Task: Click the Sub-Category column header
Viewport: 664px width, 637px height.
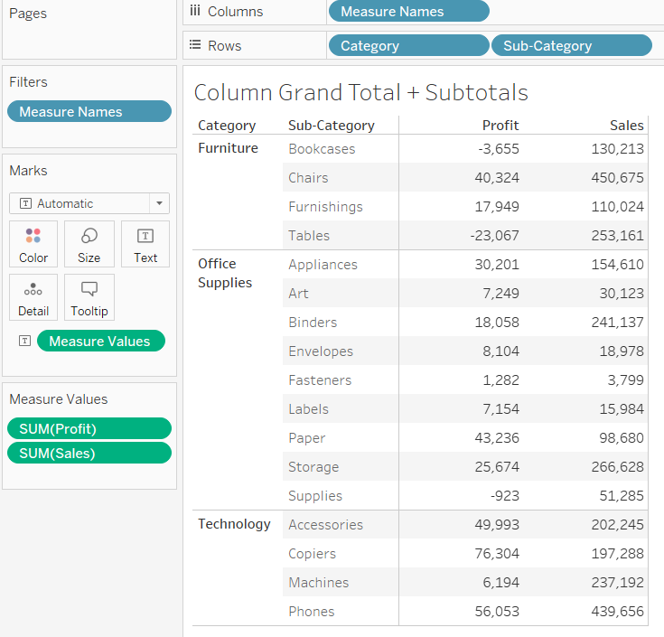Action: pyautogui.click(x=332, y=126)
